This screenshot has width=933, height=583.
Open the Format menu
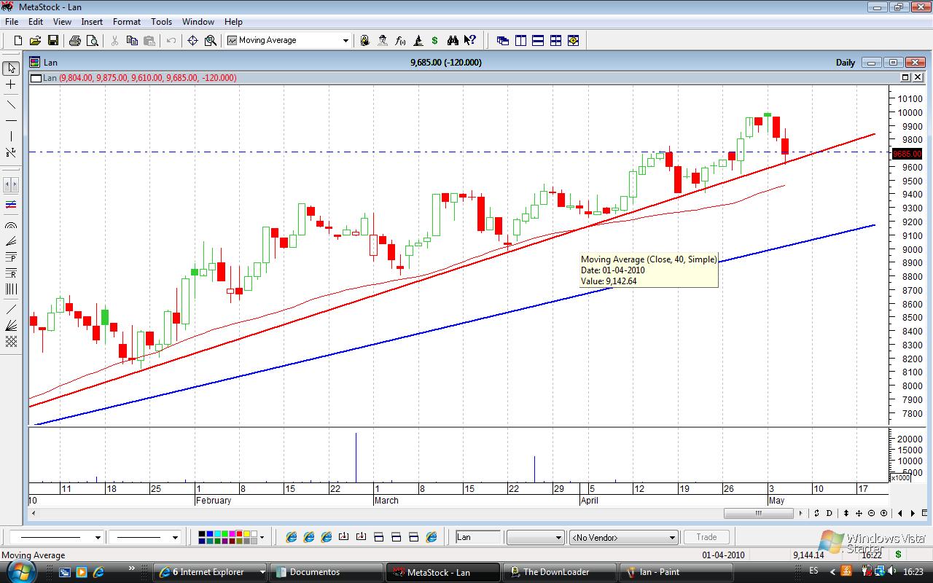tap(127, 22)
